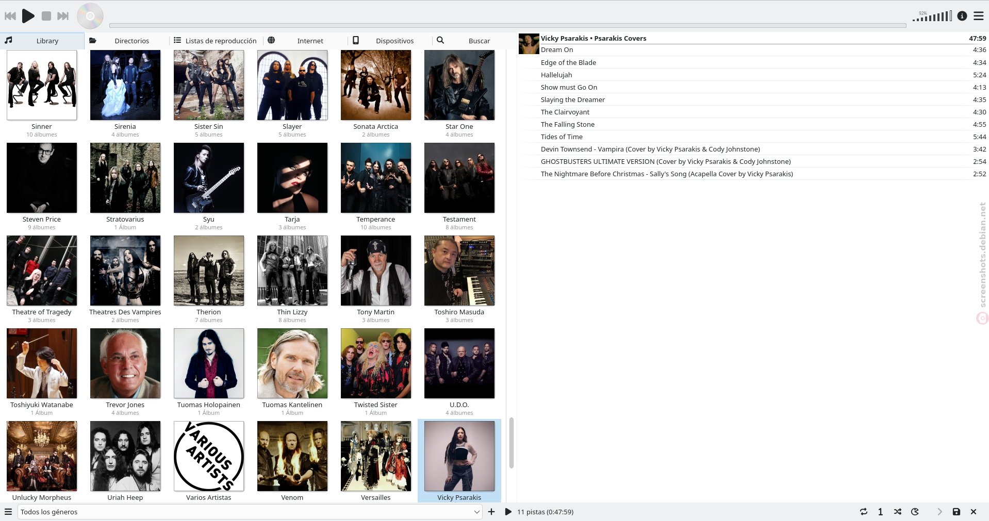Open the library view options menu icon
The height and width of the screenshot is (521, 989).
tap(8, 512)
